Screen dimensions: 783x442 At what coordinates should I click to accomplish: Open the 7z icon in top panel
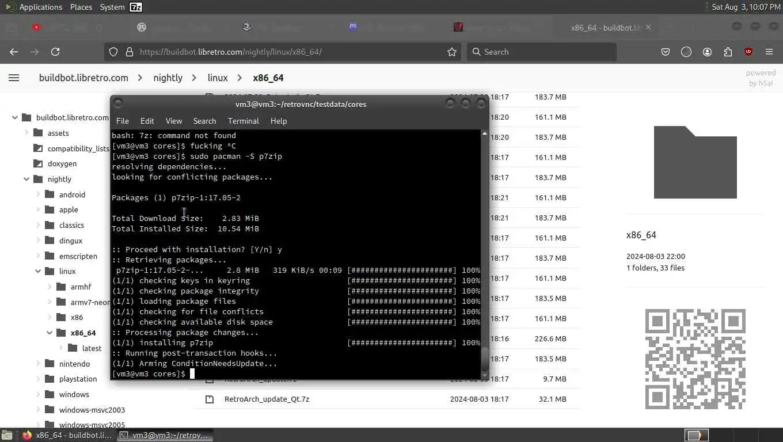[x=136, y=7]
